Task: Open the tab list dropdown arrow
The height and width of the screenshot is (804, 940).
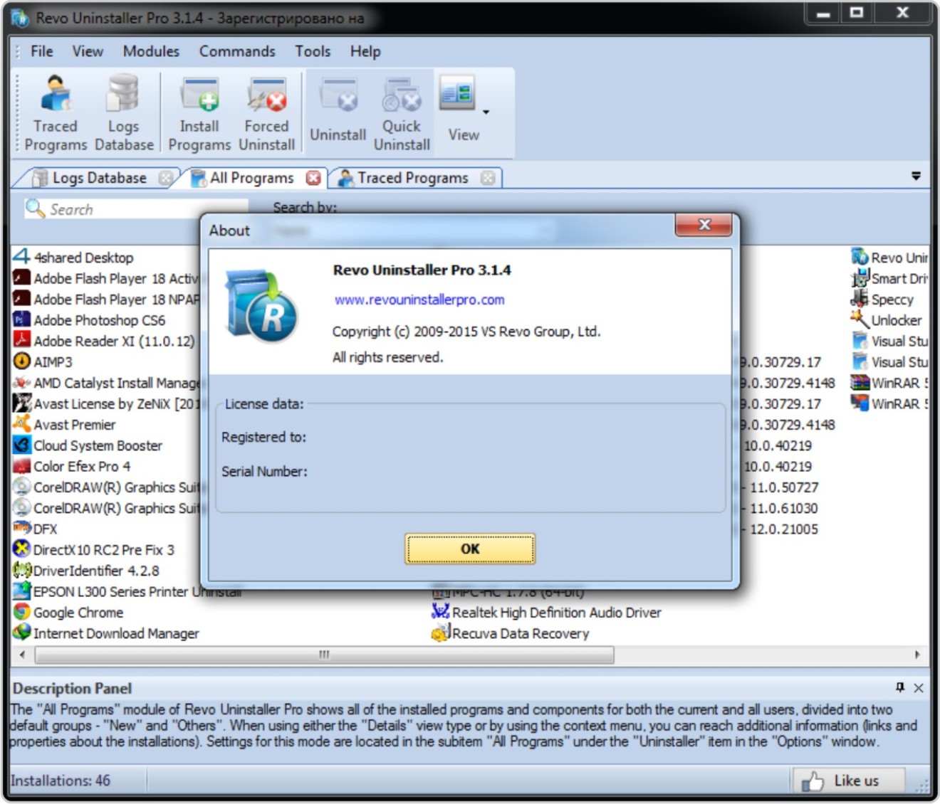Action: [916, 176]
